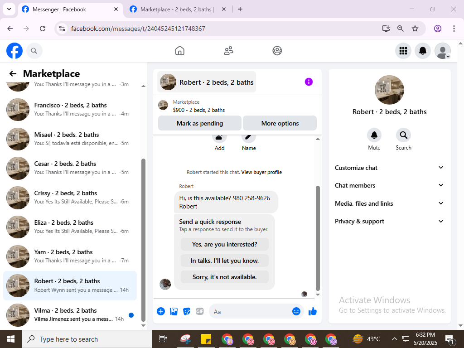This screenshot has width=464, height=348.
Task: Open Sticky Notes from the taskbar
Action: point(206,339)
